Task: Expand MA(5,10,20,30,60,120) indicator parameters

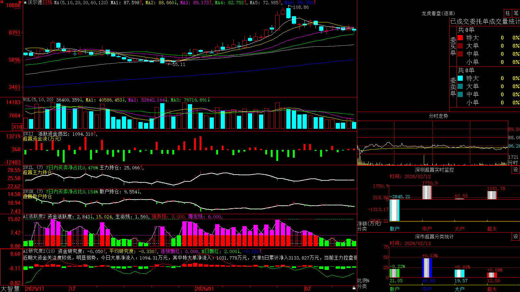Action: coord(81,3)
